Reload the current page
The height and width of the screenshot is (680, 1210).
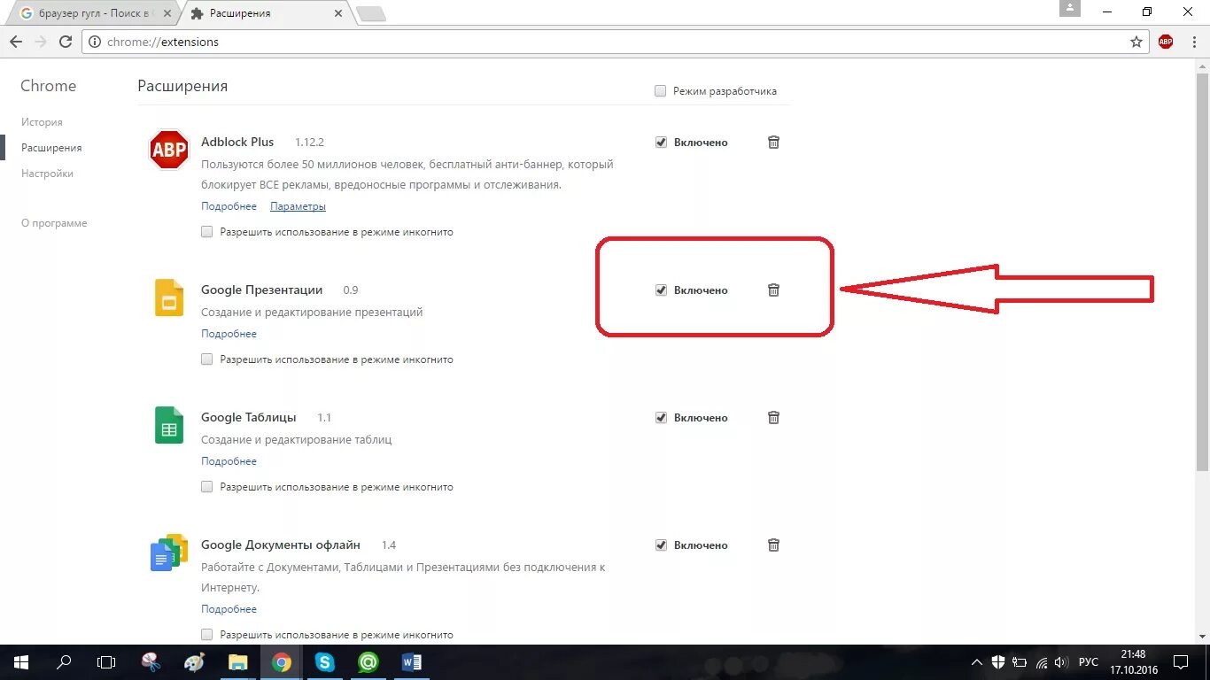click(x=66, y=42)
